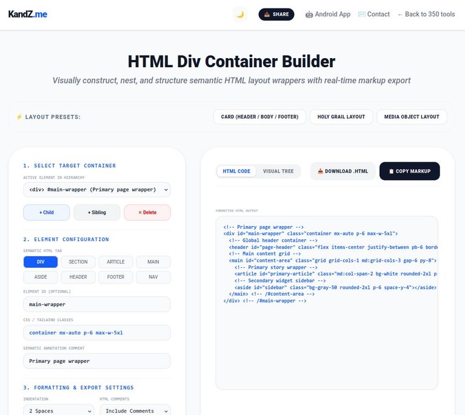
Task: Select the HEADER semantic tag
Action: click(78, 277)
